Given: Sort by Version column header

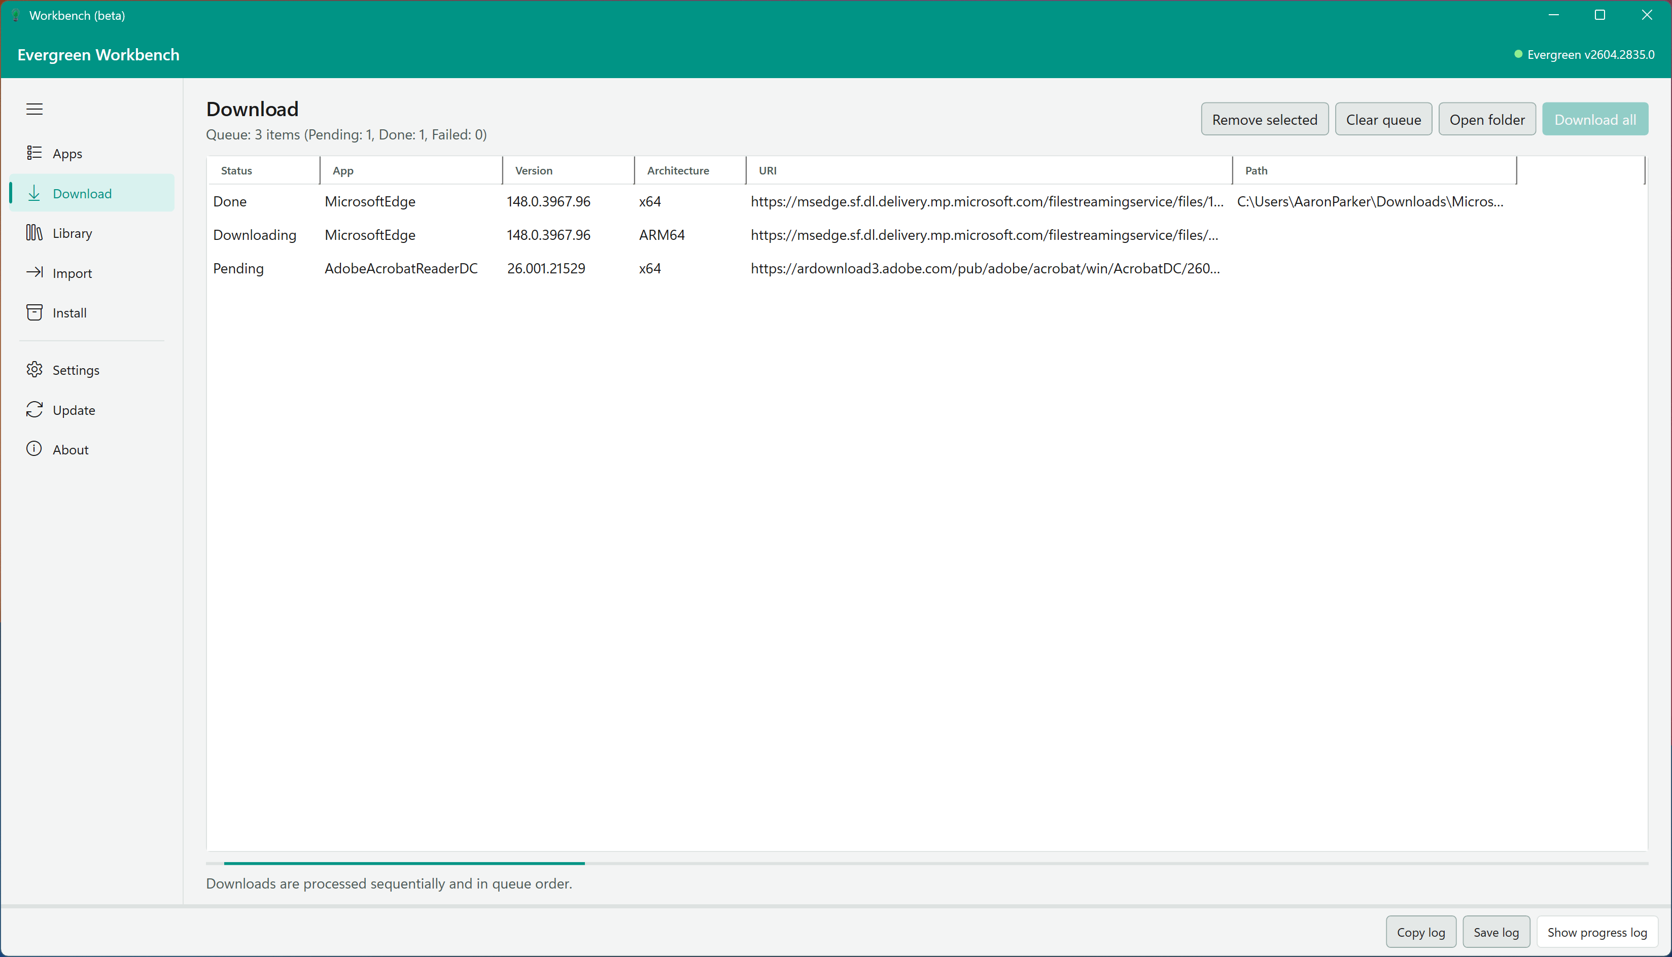Looking at the screenshot, I should coord(569,170).
